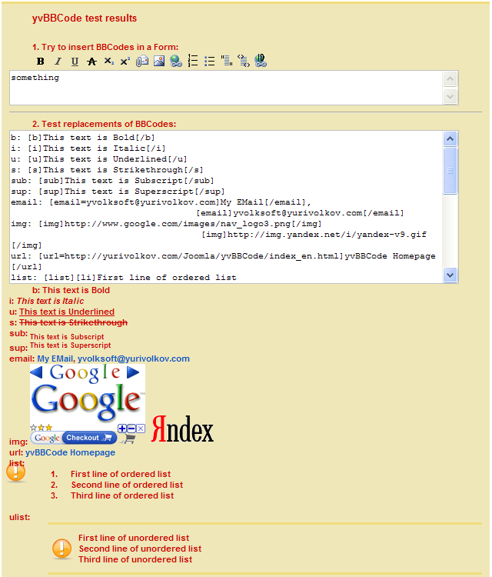Click the small X icon beside Checkout

(x=141, y=429)
